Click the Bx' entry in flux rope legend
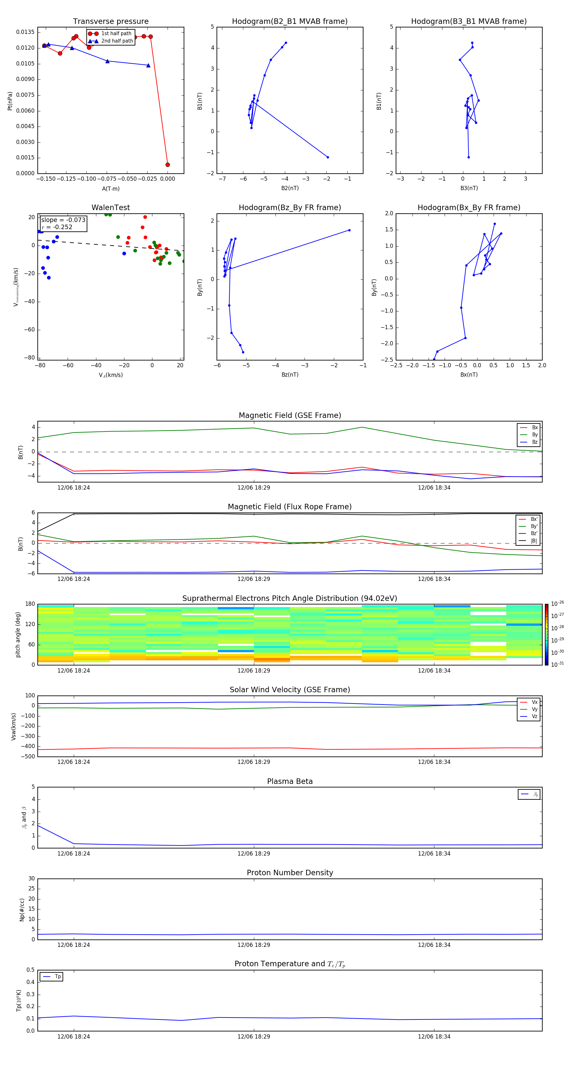Screen dimensions: 580x1065 528,519
